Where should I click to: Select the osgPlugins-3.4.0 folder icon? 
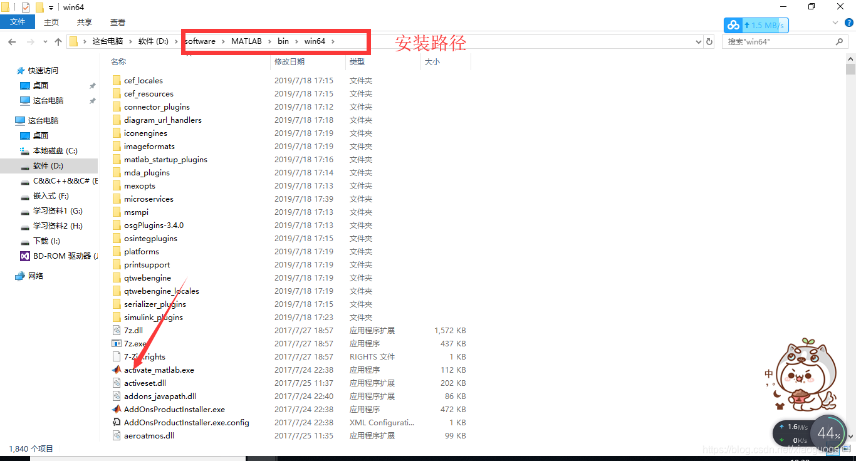click(117, 225)
